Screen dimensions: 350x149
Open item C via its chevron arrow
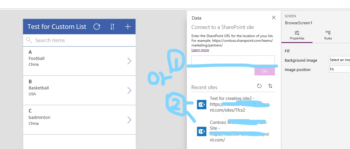[x=129, y=120]
